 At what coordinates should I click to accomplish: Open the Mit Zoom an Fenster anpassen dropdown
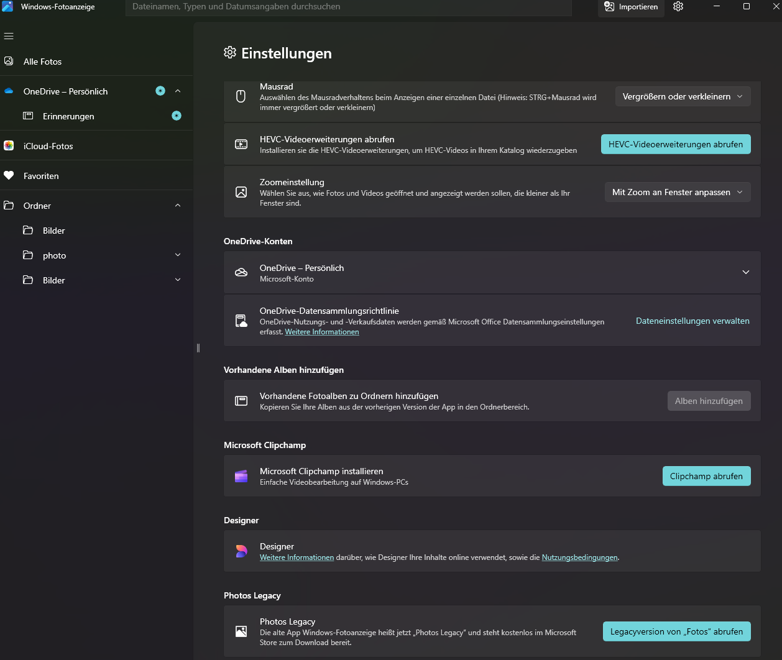[x=677, y=192]
